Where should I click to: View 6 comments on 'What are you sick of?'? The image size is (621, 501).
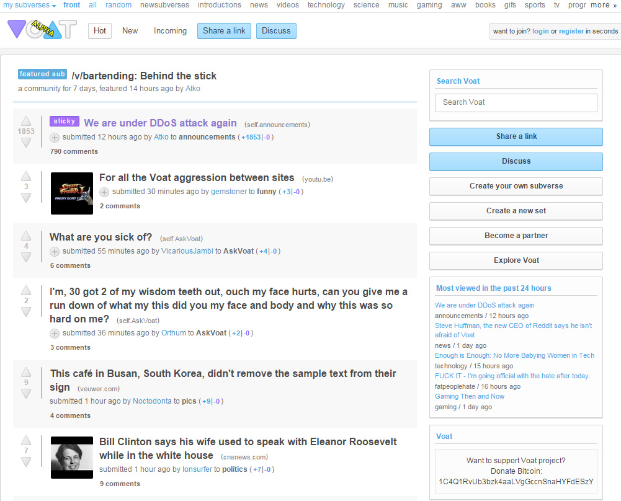70,265
